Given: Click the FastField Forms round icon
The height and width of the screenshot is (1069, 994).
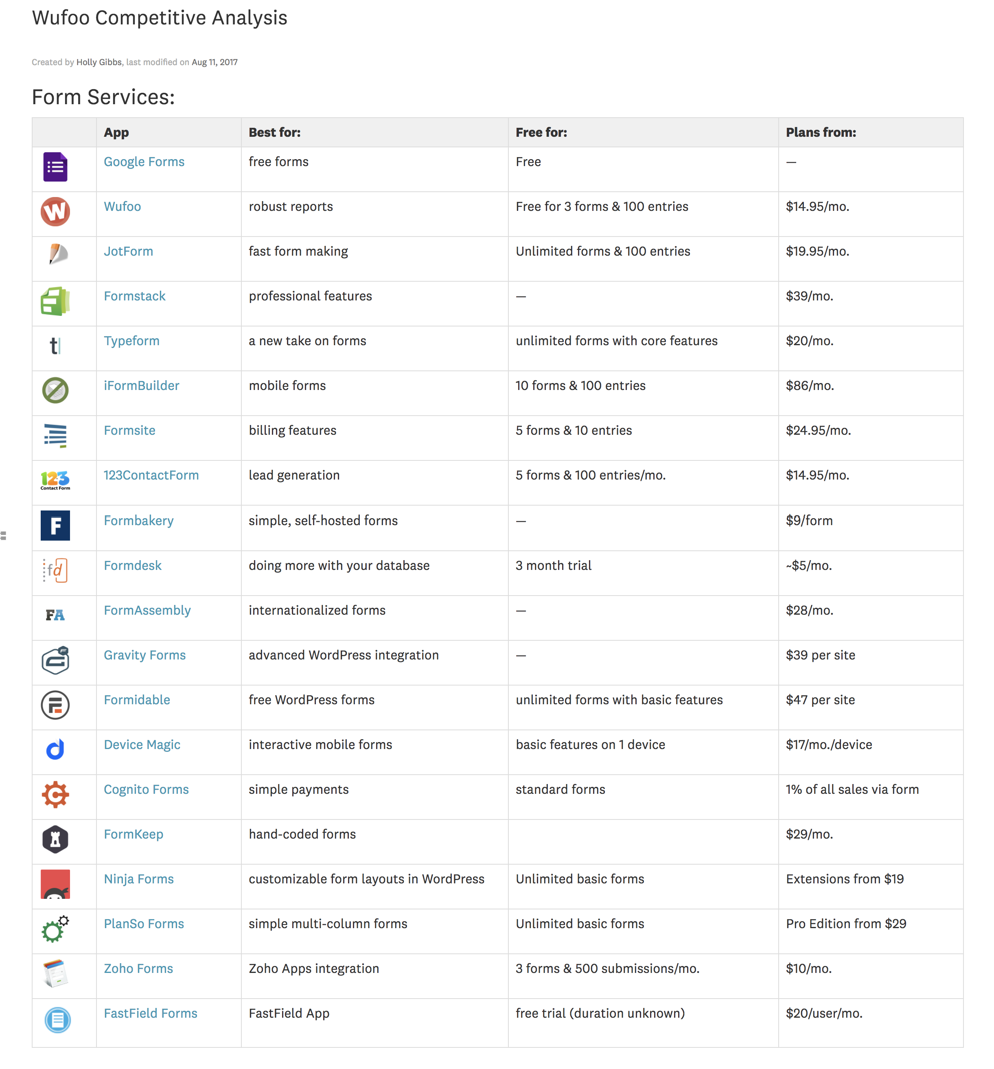Looking at the screenshot, I should (x=57, y=1019).
